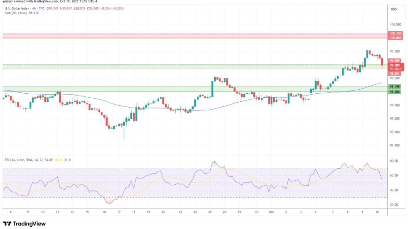Viewport: 408px width, 229px height.
Task: Click the Oct label on time axis
Action: 271,212
